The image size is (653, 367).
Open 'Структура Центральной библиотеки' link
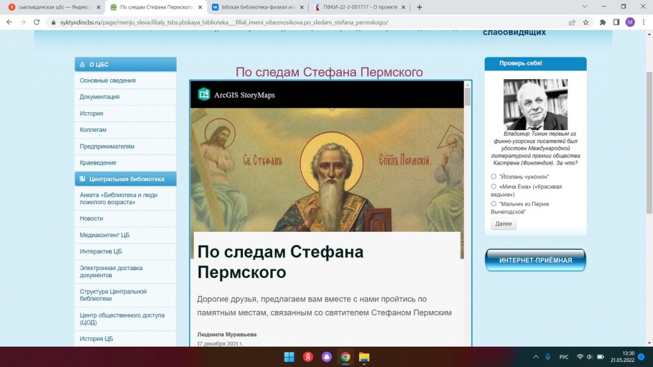tap(126, 295)
